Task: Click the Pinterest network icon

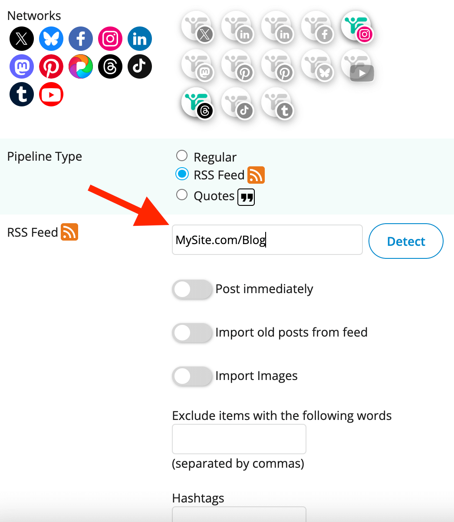Action: point(51,66)
